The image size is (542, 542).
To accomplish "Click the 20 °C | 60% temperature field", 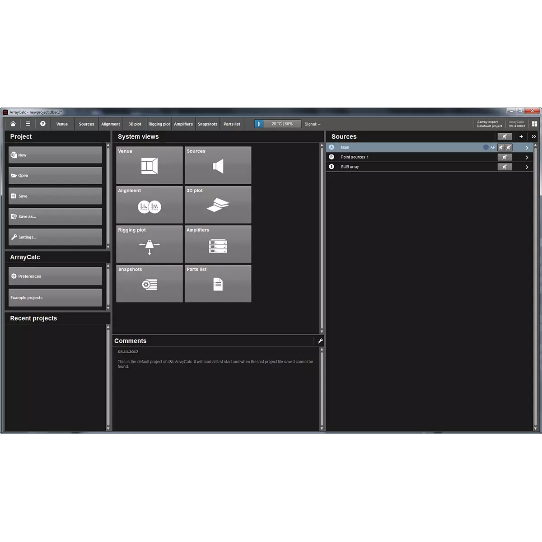I will pyautogui.click(x=282, y=124).
